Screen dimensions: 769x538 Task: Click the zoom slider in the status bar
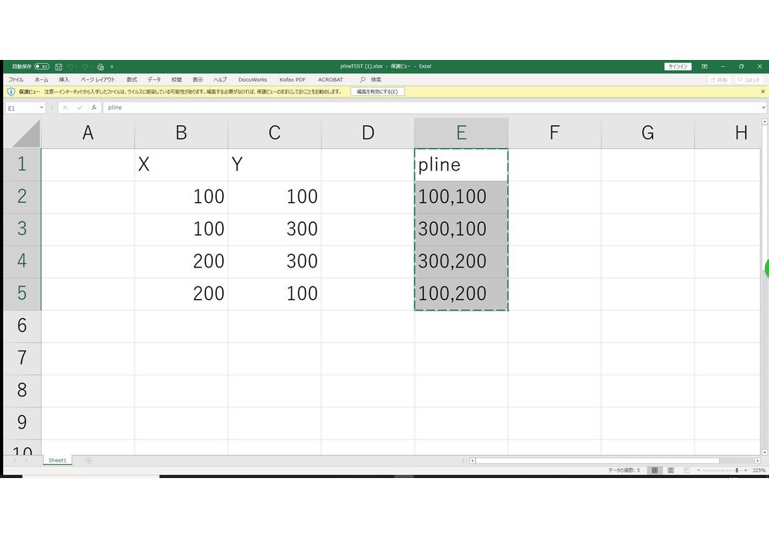click(736, 470)
